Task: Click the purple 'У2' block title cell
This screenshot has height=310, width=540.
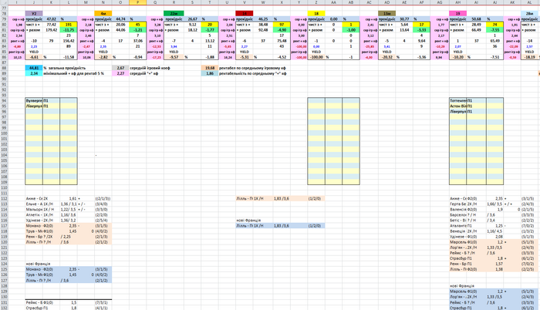Action: [x=34, y=14]
